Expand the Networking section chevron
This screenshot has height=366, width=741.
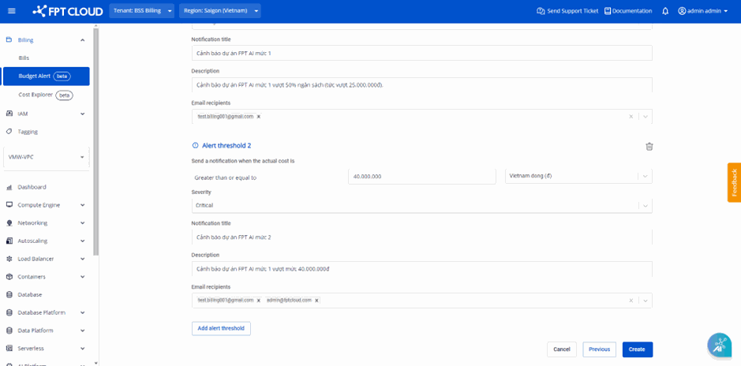coord(83,223)
